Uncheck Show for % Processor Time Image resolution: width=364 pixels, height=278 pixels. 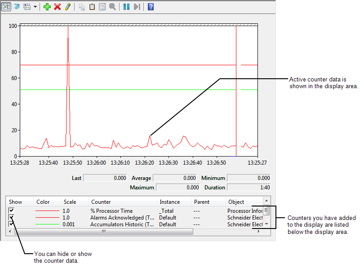tap(11, 211)
